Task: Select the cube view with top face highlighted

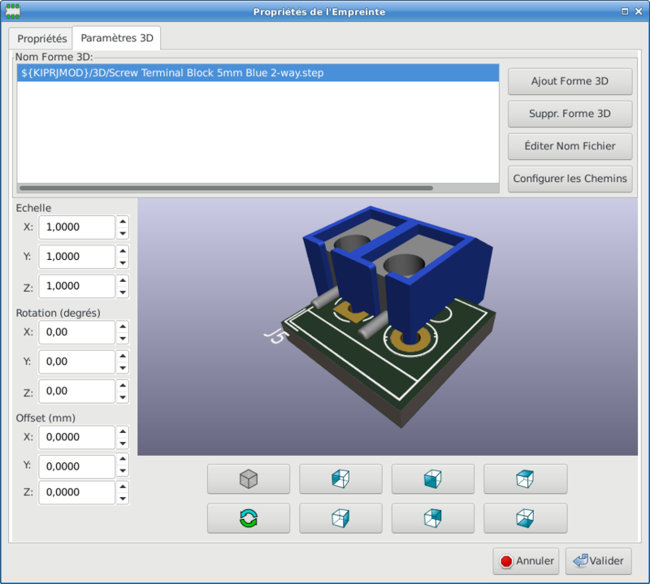Action: (x=525, y=478)
